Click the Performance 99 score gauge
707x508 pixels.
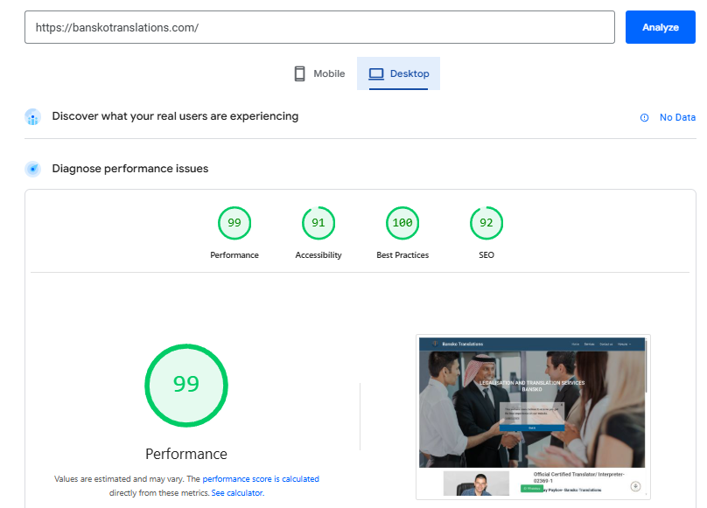click(x=234, y=223)
